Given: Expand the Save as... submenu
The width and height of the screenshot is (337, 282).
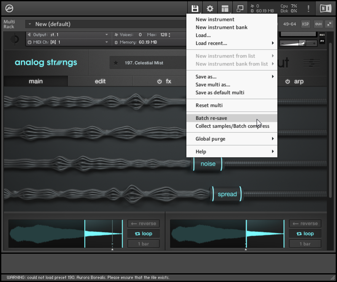Looking at the screenshot, I should coord(232,76).
